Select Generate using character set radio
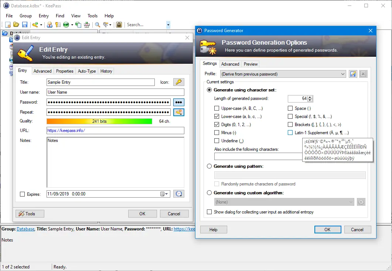 point(209,90)
